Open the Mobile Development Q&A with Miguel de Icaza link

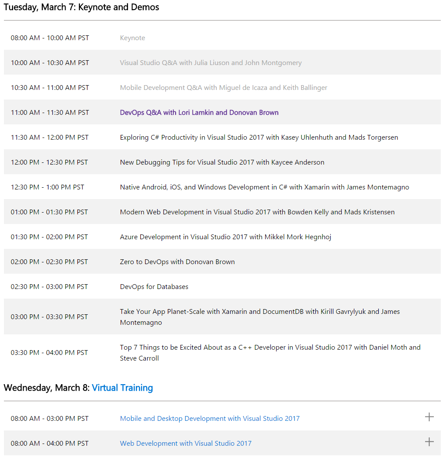pos(223,87)
